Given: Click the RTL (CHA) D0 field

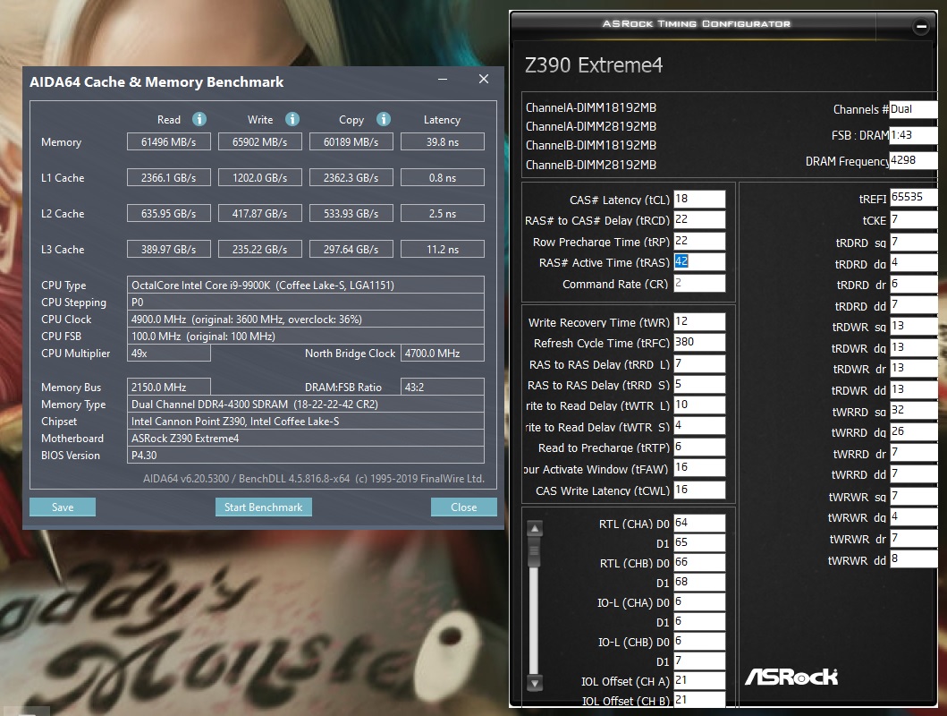Looking at the screenshot, I should (x=699, y=524).
